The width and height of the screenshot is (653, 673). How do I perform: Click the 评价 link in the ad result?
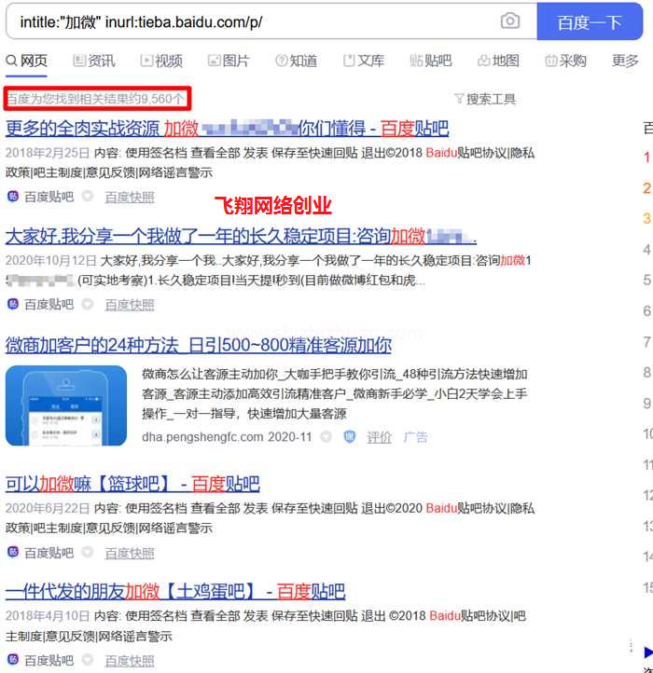(379, 436)
